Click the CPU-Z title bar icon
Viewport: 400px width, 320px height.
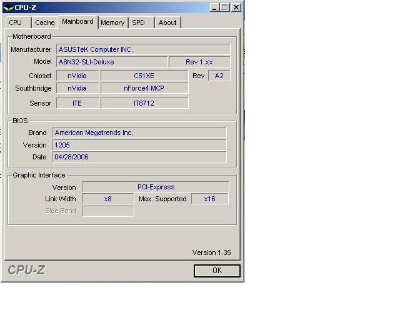point(8,8)
